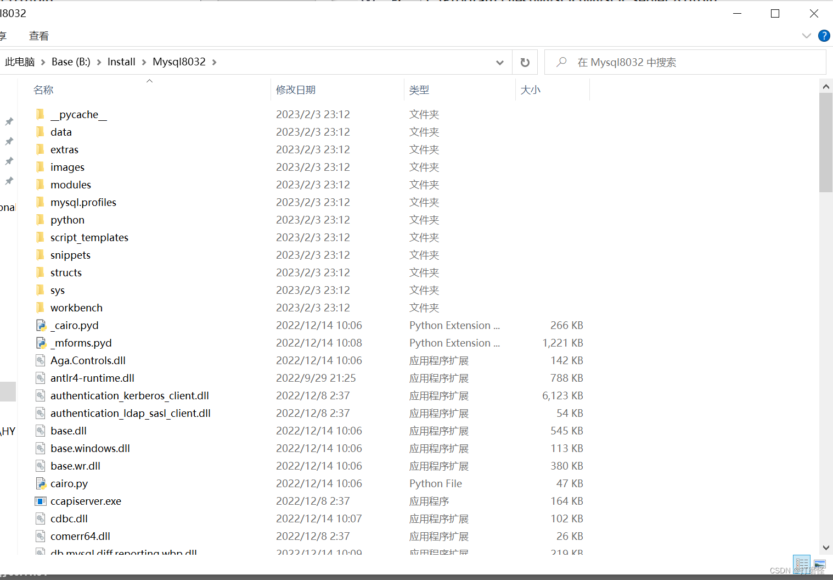Image resolution: width=833 pixels, height=580 pixels.
Task: Click the extras folder icon
Action: [x=40, y=149]
